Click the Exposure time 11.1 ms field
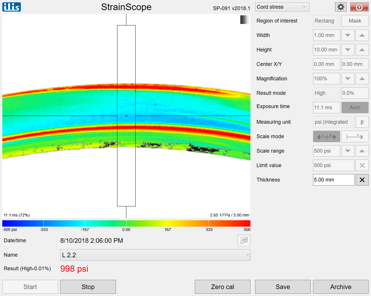371x296 pixels. click(x=327, y=108)
